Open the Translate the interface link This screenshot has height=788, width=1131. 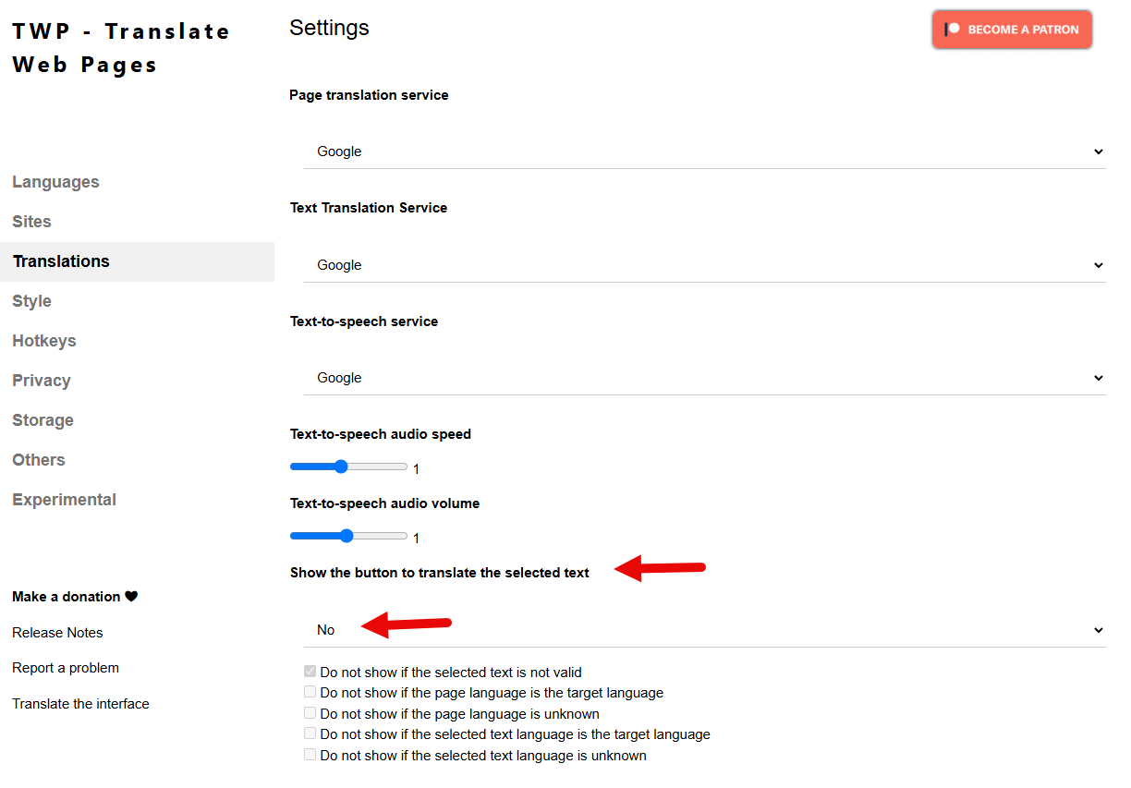80,704
